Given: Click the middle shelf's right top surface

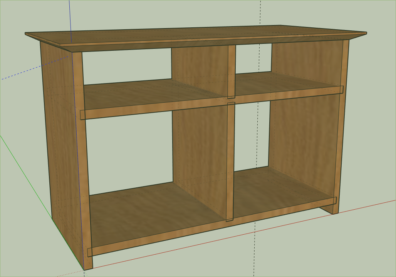Looking at the screenshot, I should point(285,83).
